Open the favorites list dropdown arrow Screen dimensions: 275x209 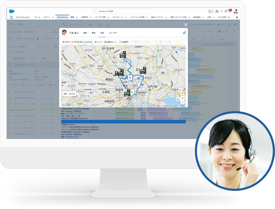(212, 11)
